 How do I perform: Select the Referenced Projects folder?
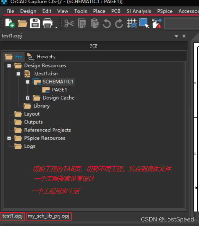pyautogui.click(x=48, y=130)
